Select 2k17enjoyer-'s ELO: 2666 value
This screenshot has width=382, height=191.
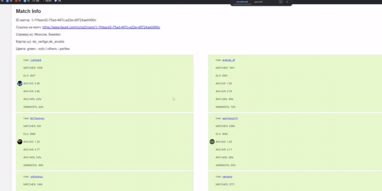29,134
